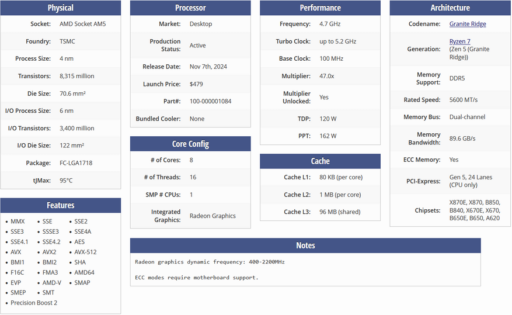Click the 162 W PPT value
512x315 pixels.
(x=328, y=136)
